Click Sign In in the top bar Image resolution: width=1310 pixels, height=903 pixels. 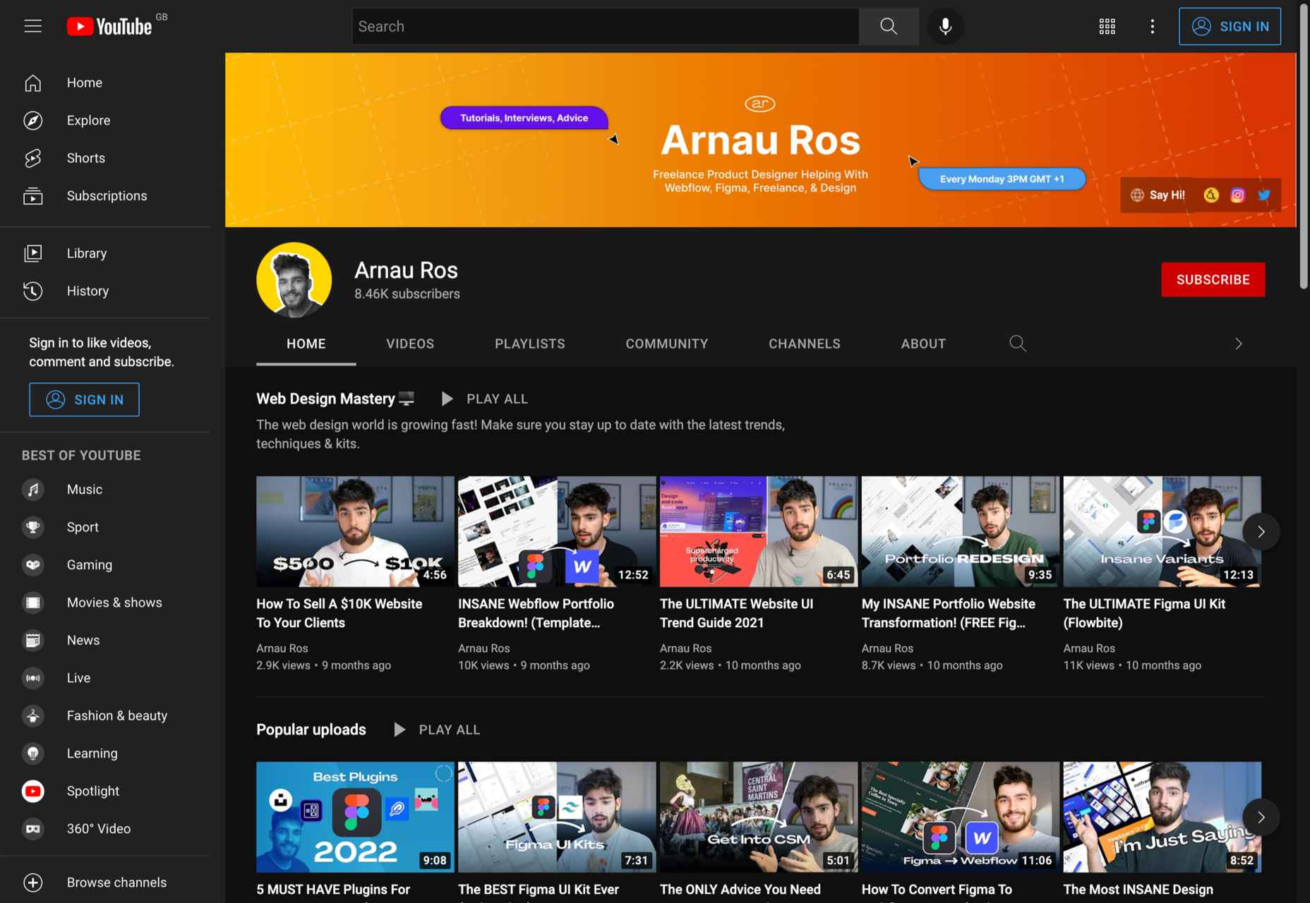(x=1230, y=26)
